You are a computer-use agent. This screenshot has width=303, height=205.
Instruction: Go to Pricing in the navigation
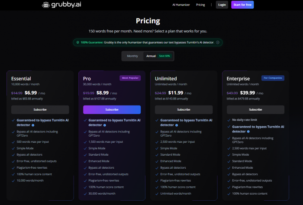pyautogui.click(x=200, y=5)
